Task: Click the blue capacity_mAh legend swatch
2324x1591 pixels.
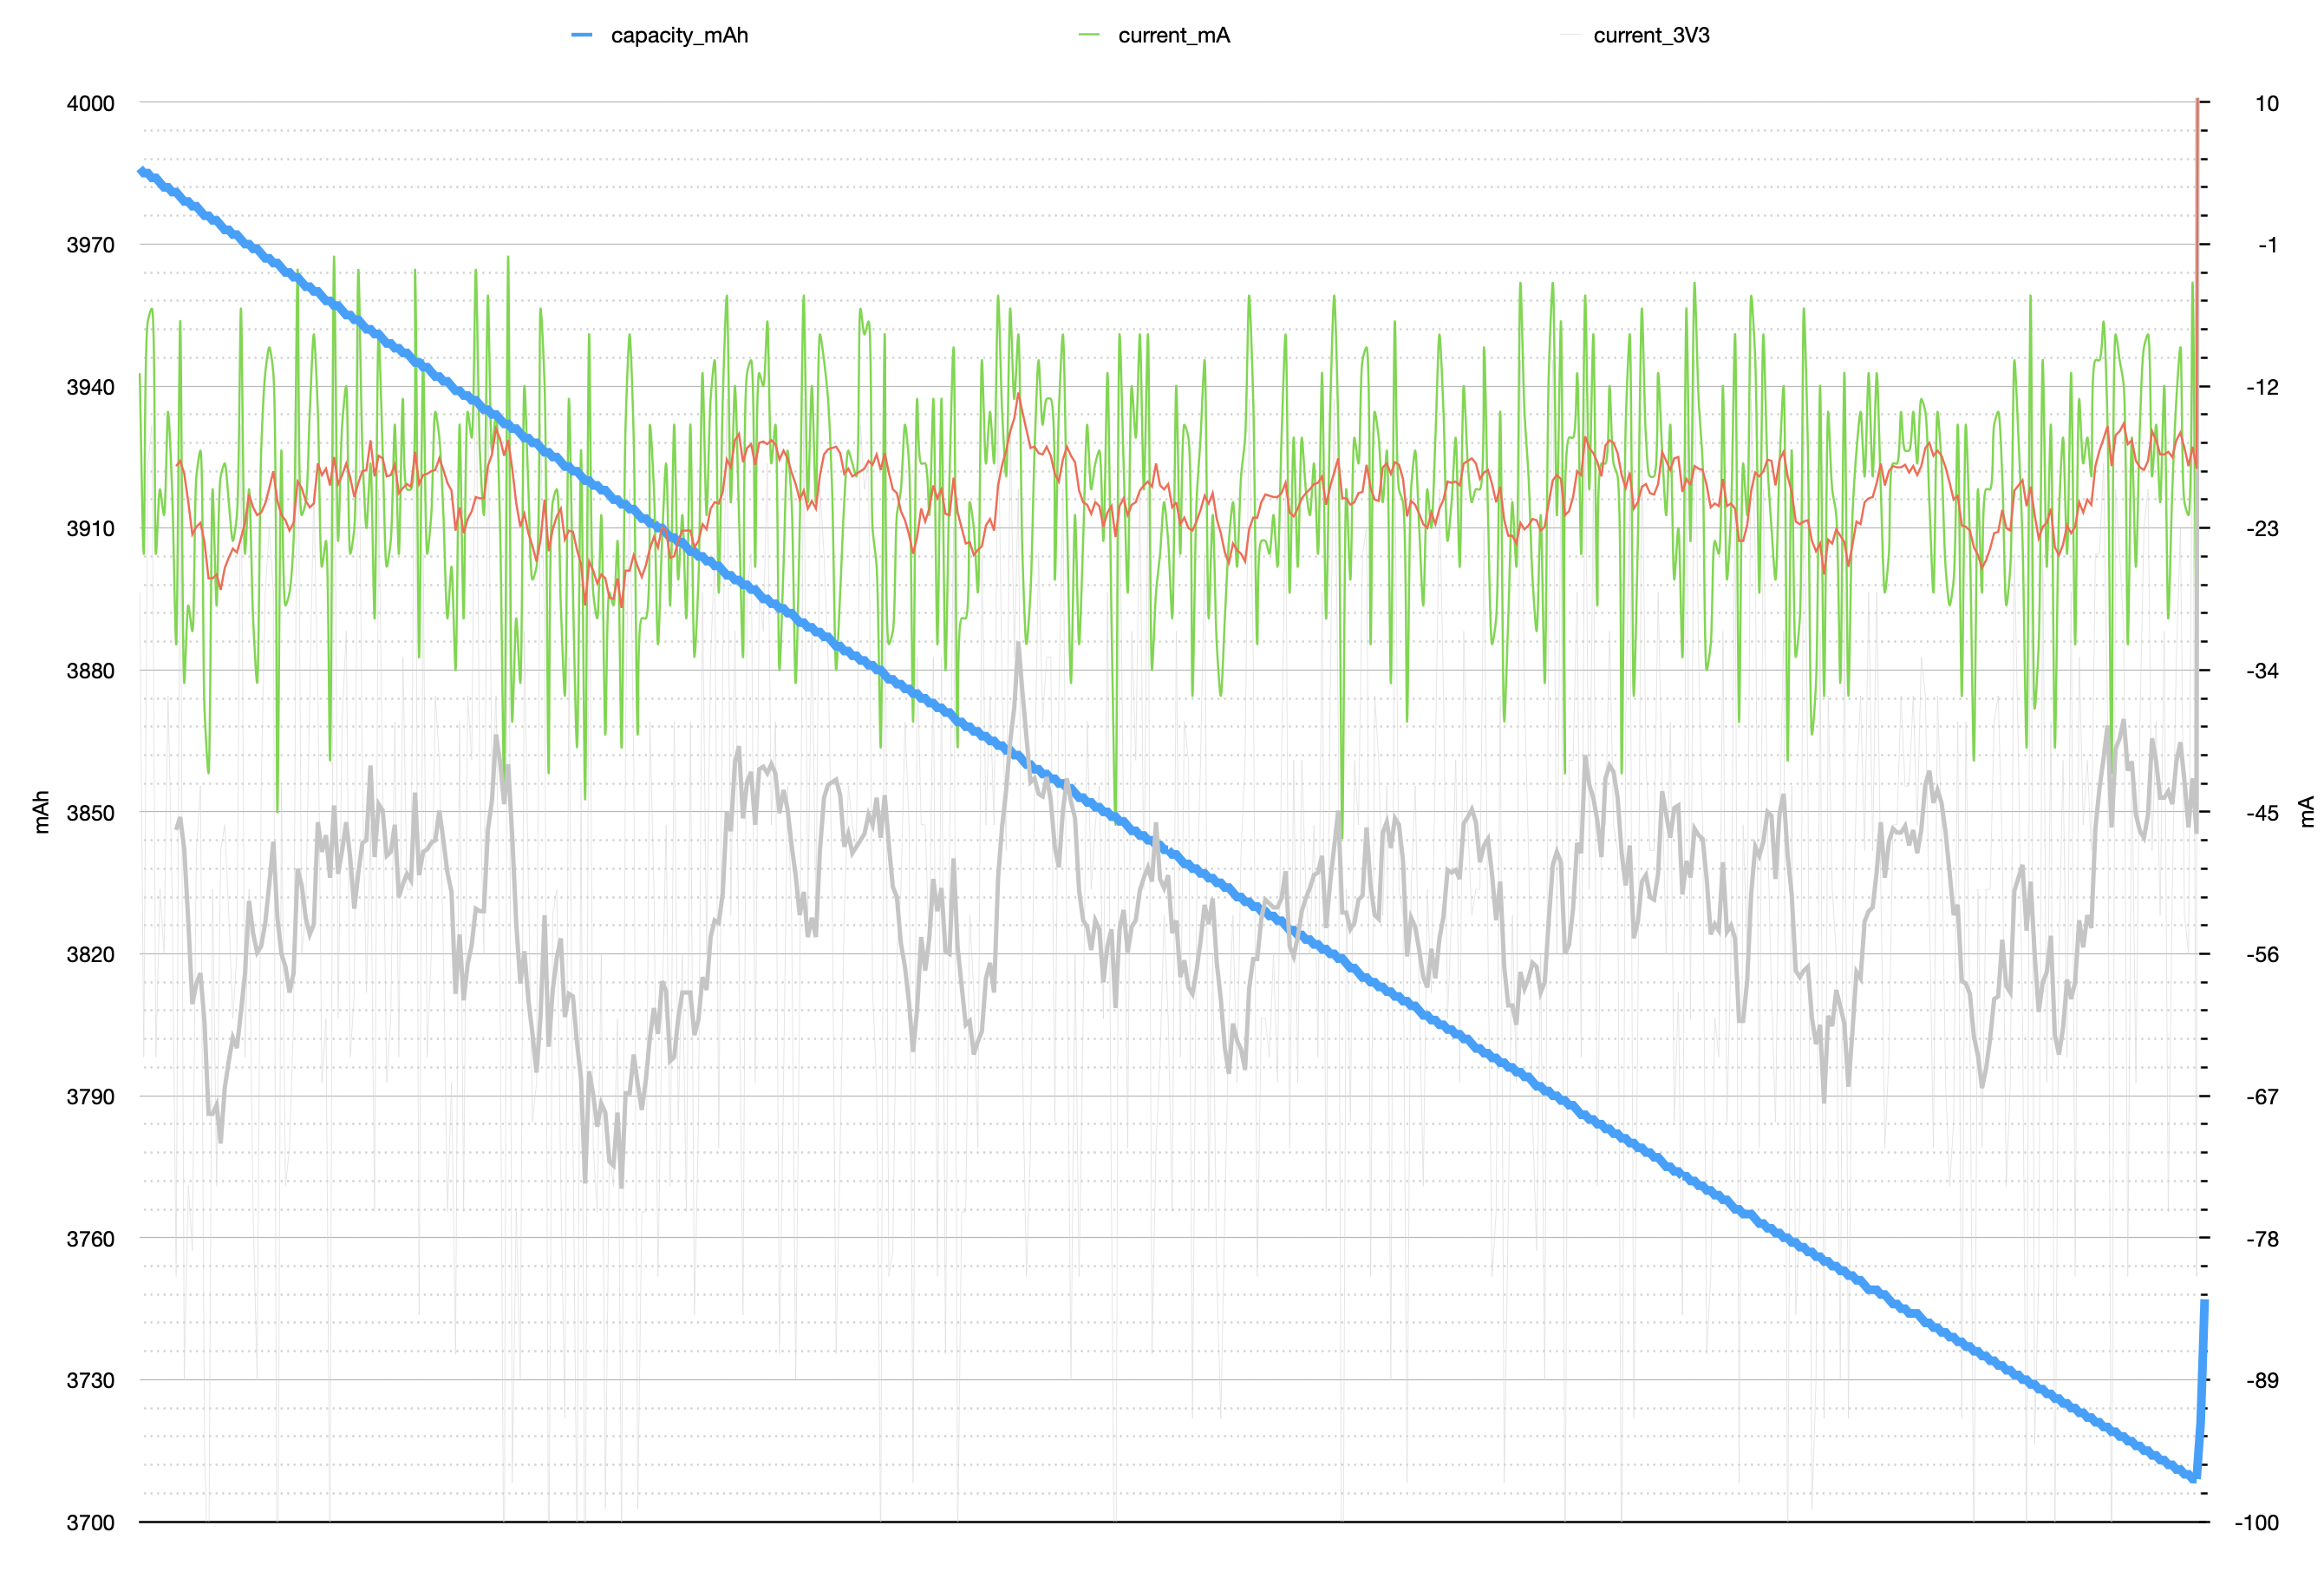Action: point(582,36)
